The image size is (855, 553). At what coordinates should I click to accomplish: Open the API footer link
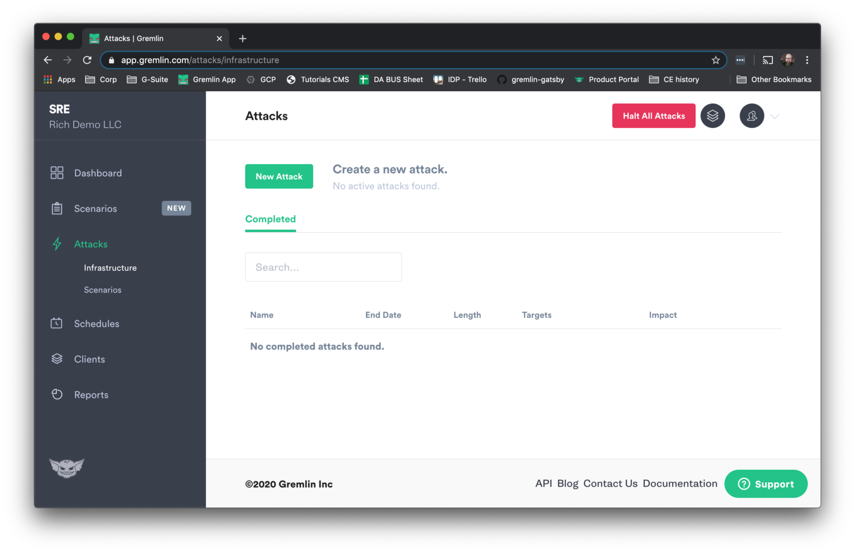[544, 483]
